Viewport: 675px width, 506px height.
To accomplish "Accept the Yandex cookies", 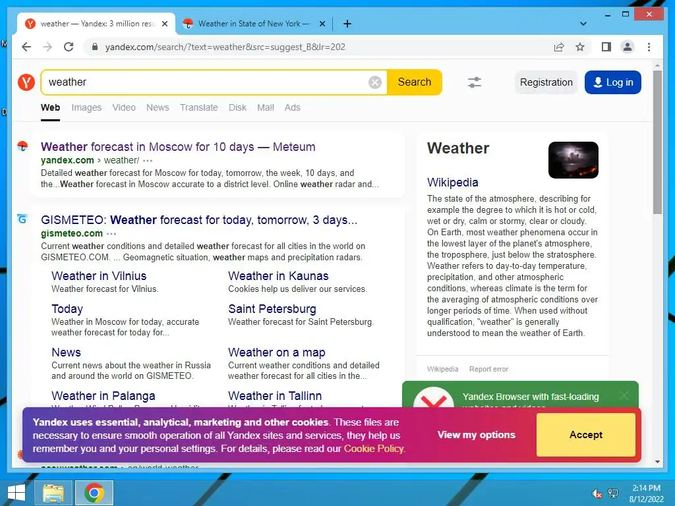I will 585,435.
